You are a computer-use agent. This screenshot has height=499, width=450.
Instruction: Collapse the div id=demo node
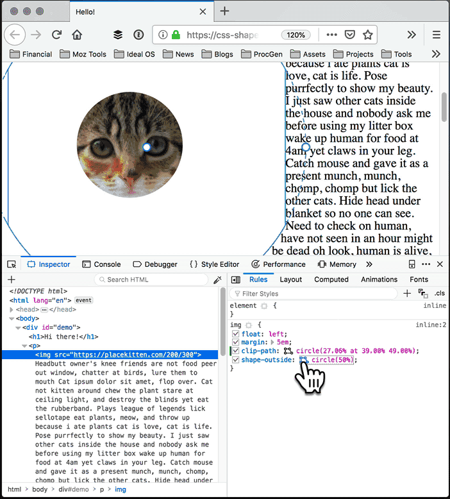(x=18, y=328)
